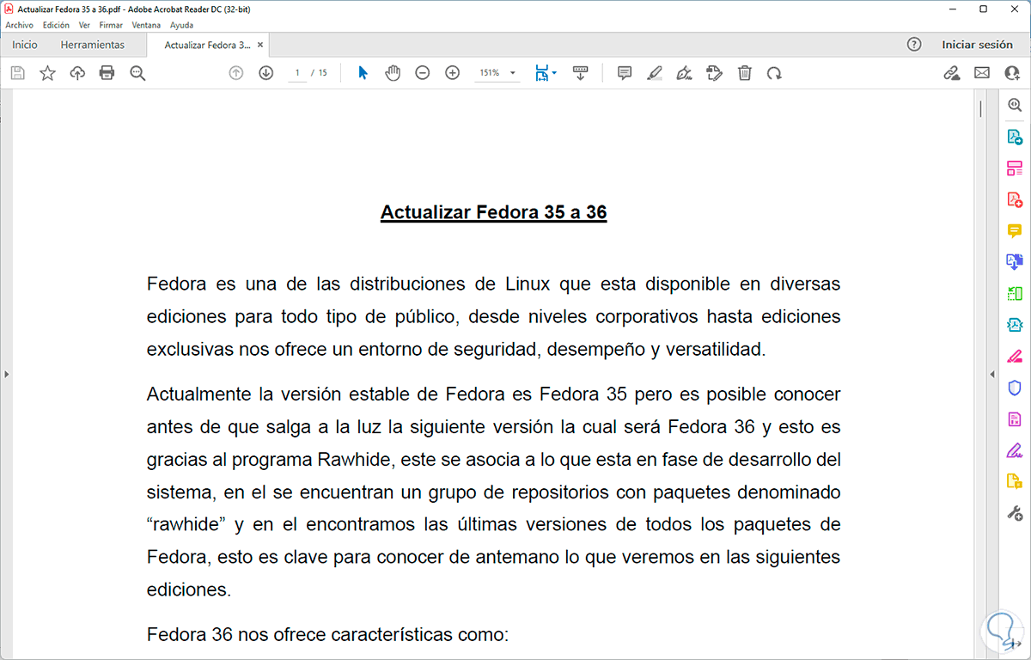Delete page trash can icon
Screen dimensions: 1031x660
745,73
